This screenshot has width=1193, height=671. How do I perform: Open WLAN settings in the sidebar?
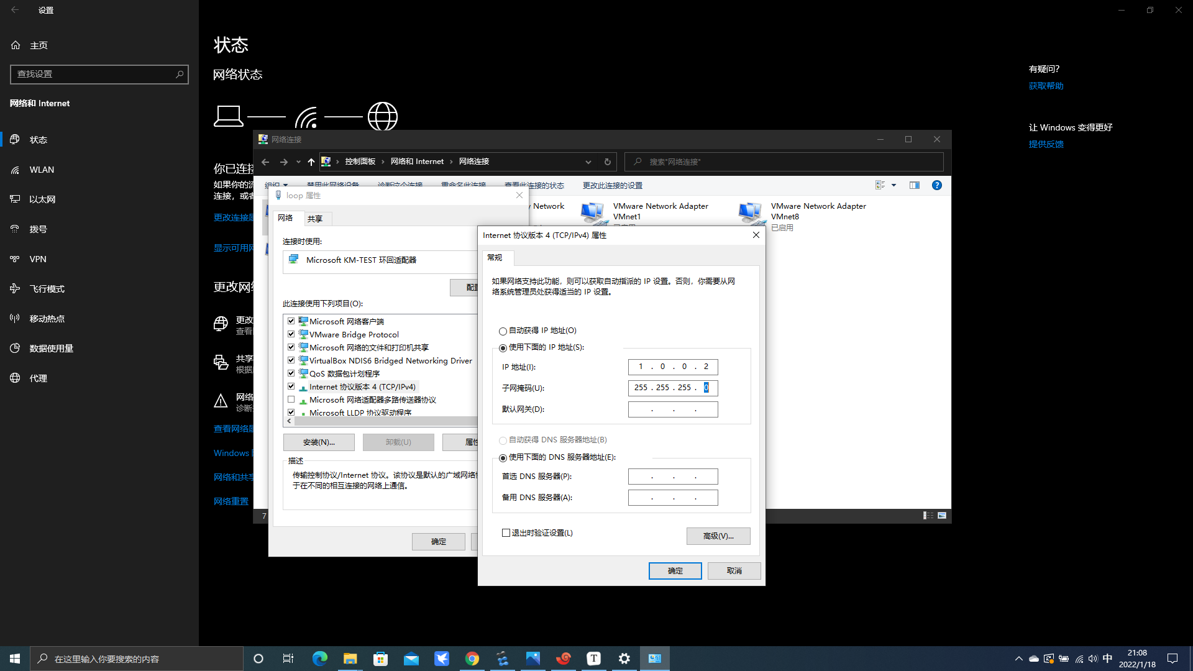99,170
